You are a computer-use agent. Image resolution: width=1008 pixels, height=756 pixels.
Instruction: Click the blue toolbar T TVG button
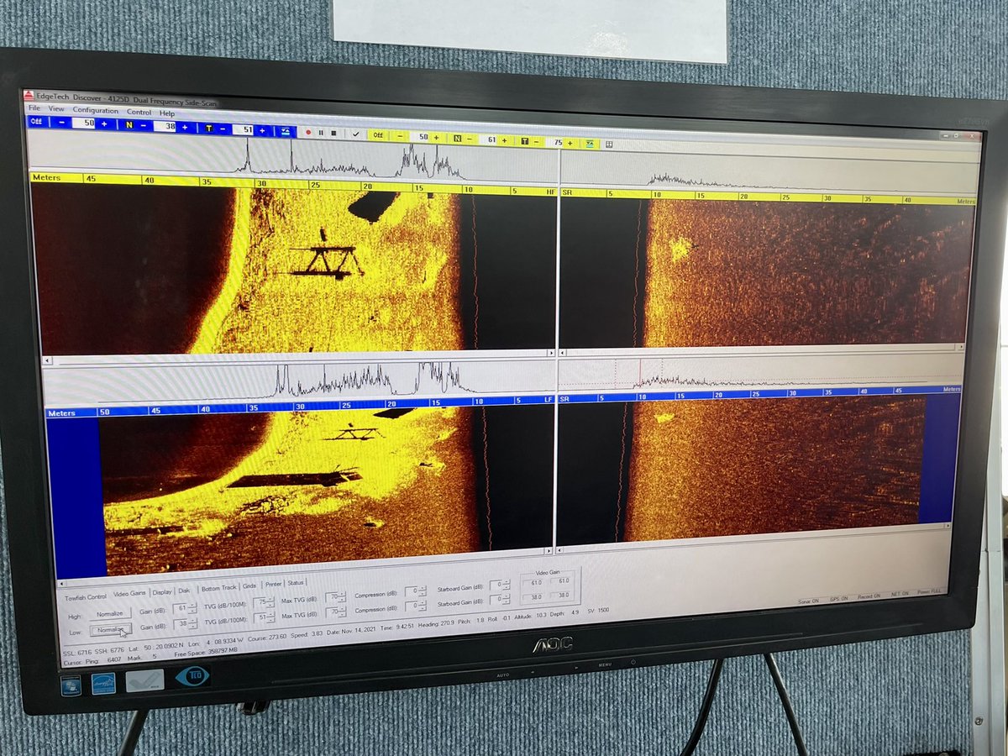pos(208,129)
